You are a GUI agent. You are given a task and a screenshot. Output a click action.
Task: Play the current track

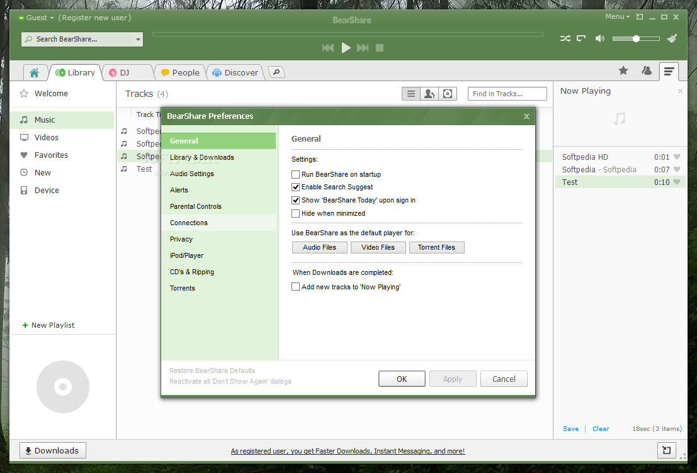click(x=346, y=48)
